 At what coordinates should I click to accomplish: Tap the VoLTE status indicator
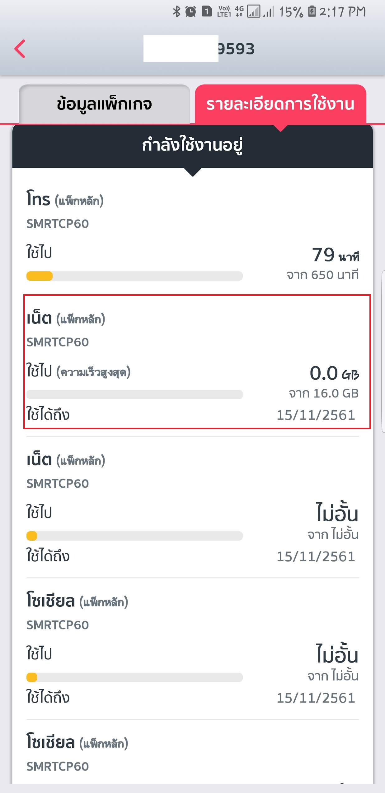click(224, 12)
